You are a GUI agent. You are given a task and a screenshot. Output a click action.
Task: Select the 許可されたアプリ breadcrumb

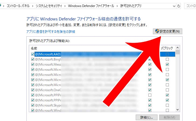pyautogui.click(x=131, y=6)
